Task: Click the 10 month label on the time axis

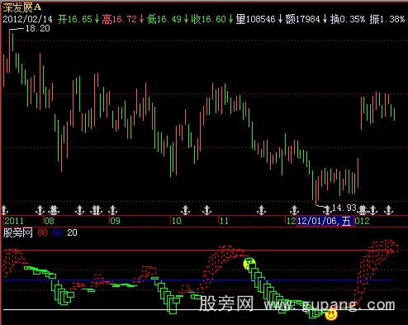Action: tap(177, 221)
